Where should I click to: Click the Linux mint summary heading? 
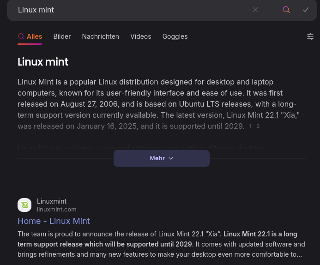pyautogui.click(x=43, y=62)
